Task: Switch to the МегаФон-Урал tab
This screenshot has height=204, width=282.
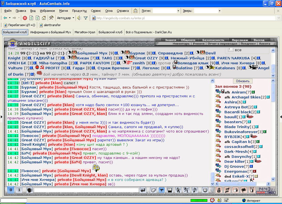Action: [x=85, y=32]
